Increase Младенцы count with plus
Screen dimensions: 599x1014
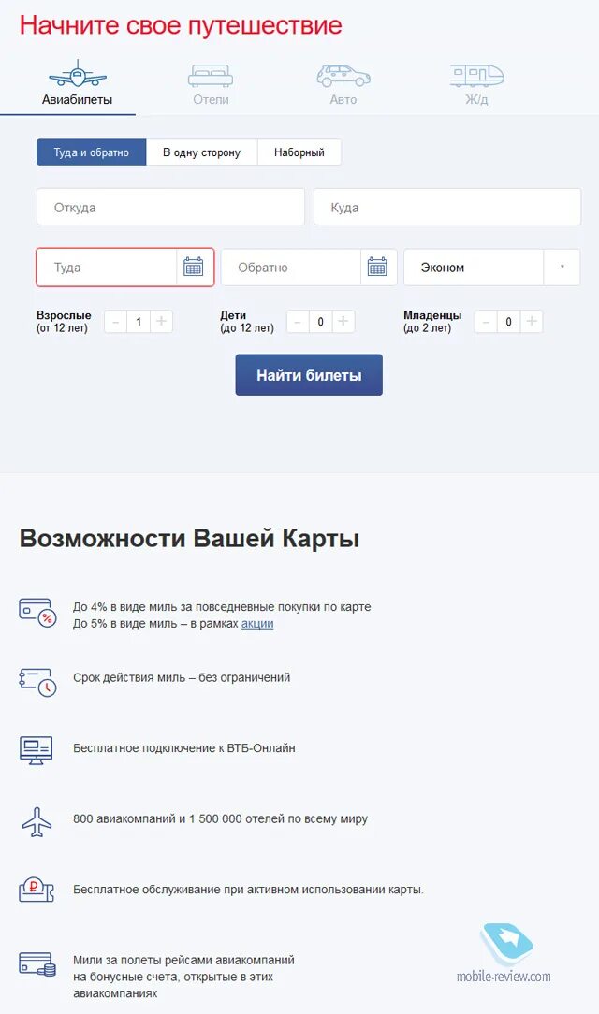pos(531,322)
